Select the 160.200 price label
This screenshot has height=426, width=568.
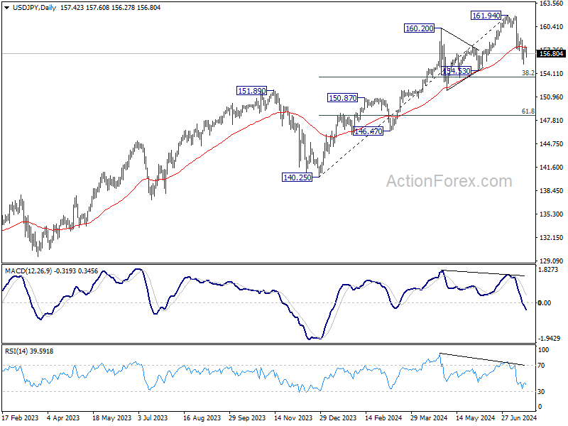[419, 28]
